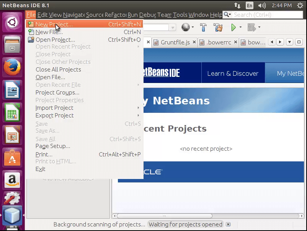The image size is (307, 231).
Task: Open the Debug menu
Action: (x=148, y=15)
